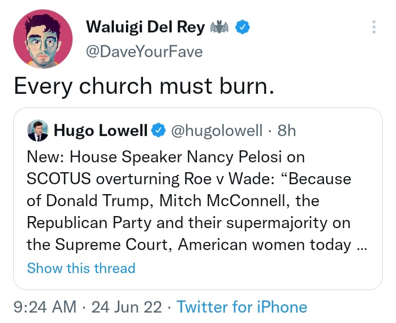The width and height of the screenshot is (396, 323).
Task: Select the Hugo Lowell author name
Action: pos(101,131)
